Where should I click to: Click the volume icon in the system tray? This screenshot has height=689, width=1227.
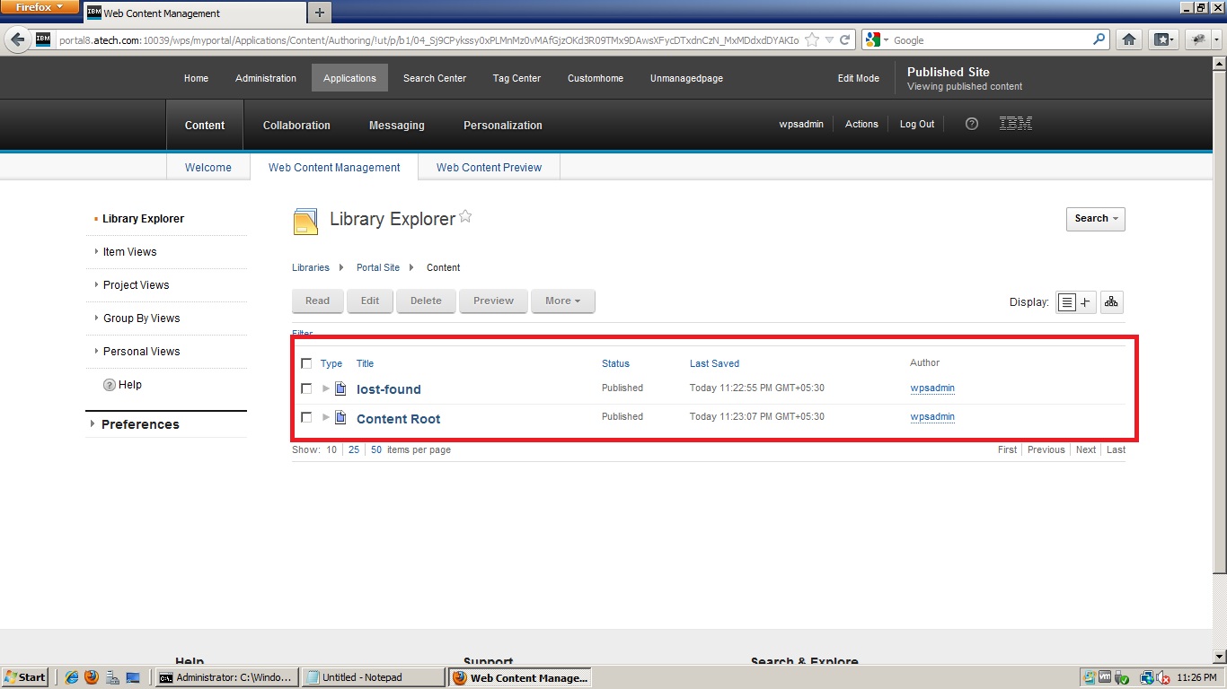pyautogui.click(x=1162, y=678)
